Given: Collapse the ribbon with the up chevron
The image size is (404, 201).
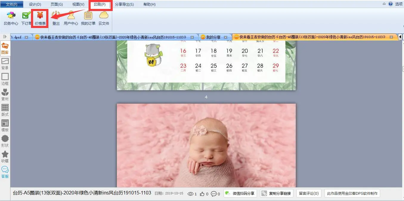Looking at the screenshot, I should coord(384,4).
